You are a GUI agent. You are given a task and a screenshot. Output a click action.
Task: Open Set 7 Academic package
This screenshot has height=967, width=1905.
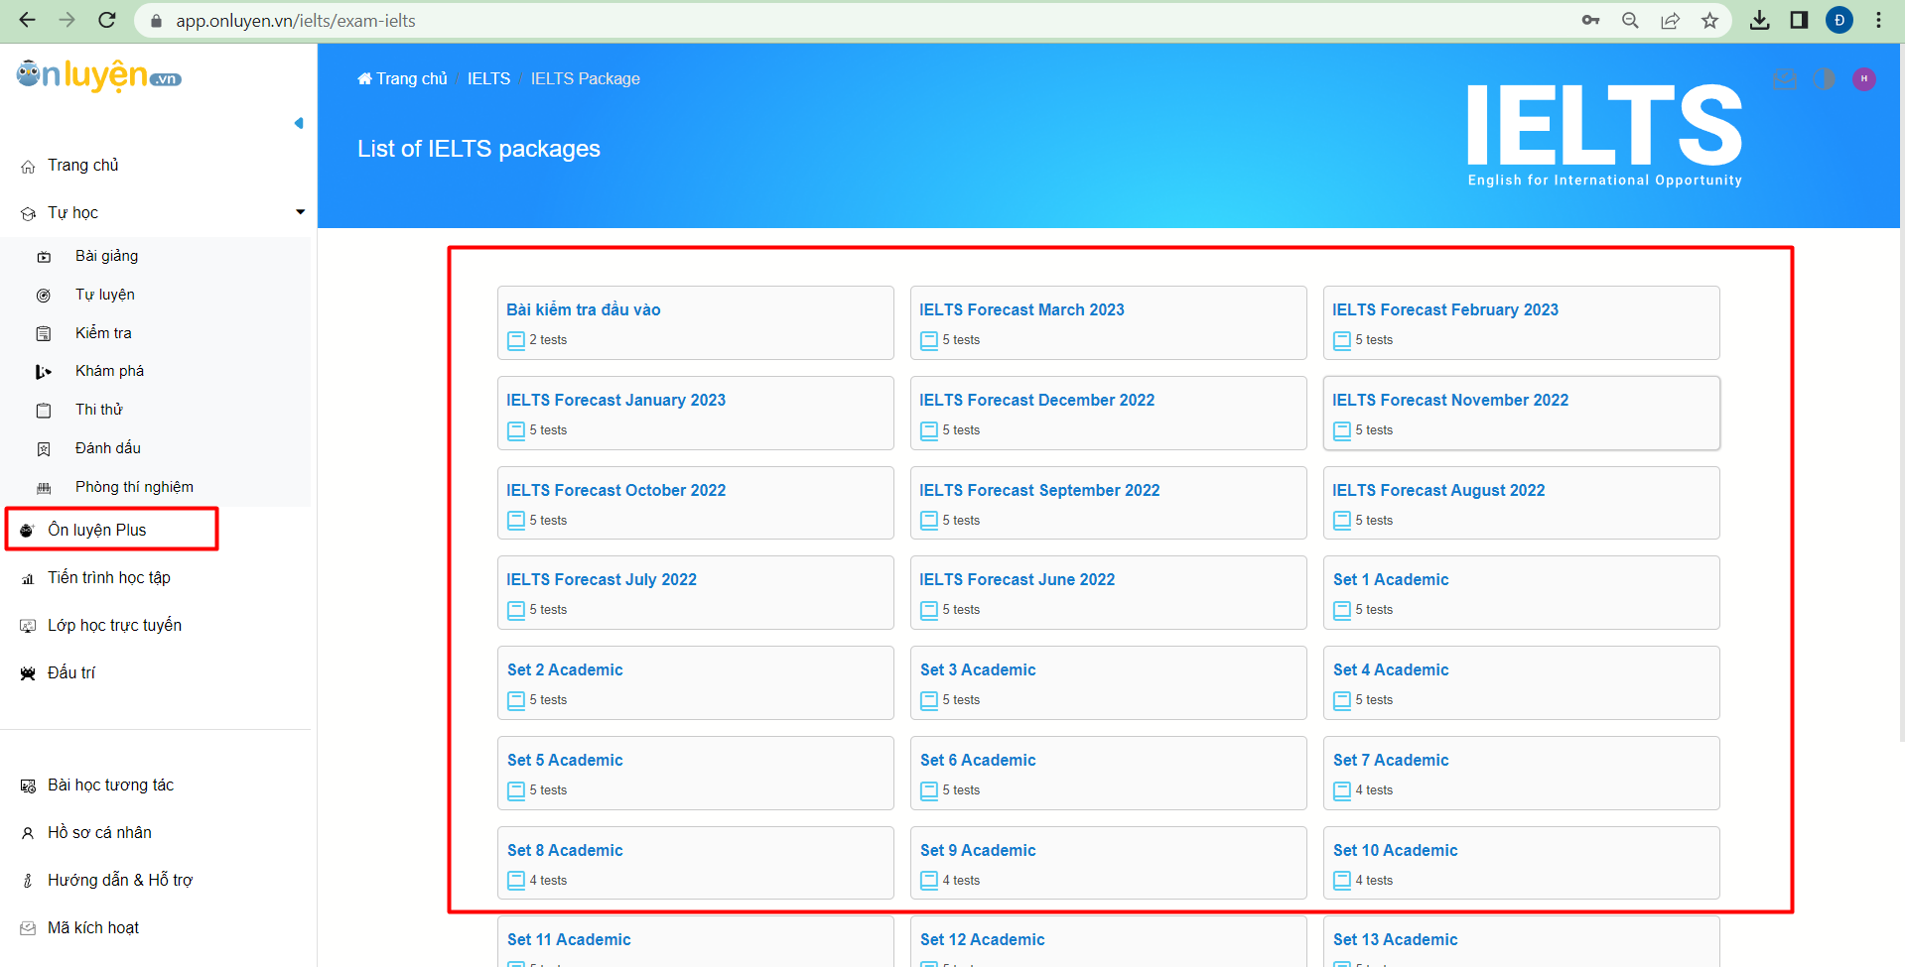[x=1521, y=773]
